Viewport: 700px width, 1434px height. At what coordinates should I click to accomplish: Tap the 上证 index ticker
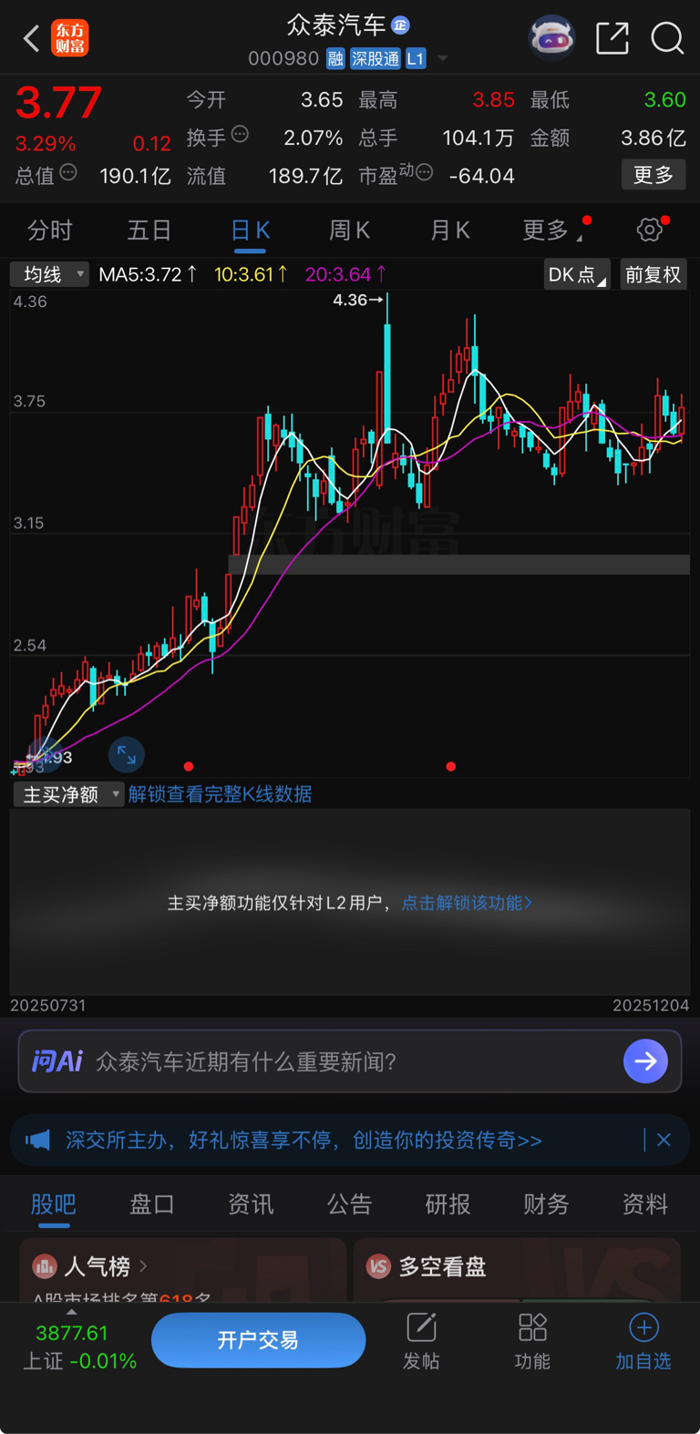click(x=79, y=1347)
